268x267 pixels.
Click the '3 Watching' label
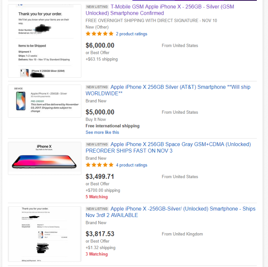point(96,254)
